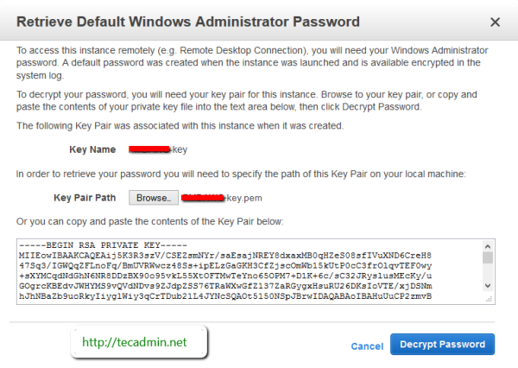The image size is (518, 368).
Task: Click the "following Key Pair was associated" sentence
Action: tap(180, 126)
